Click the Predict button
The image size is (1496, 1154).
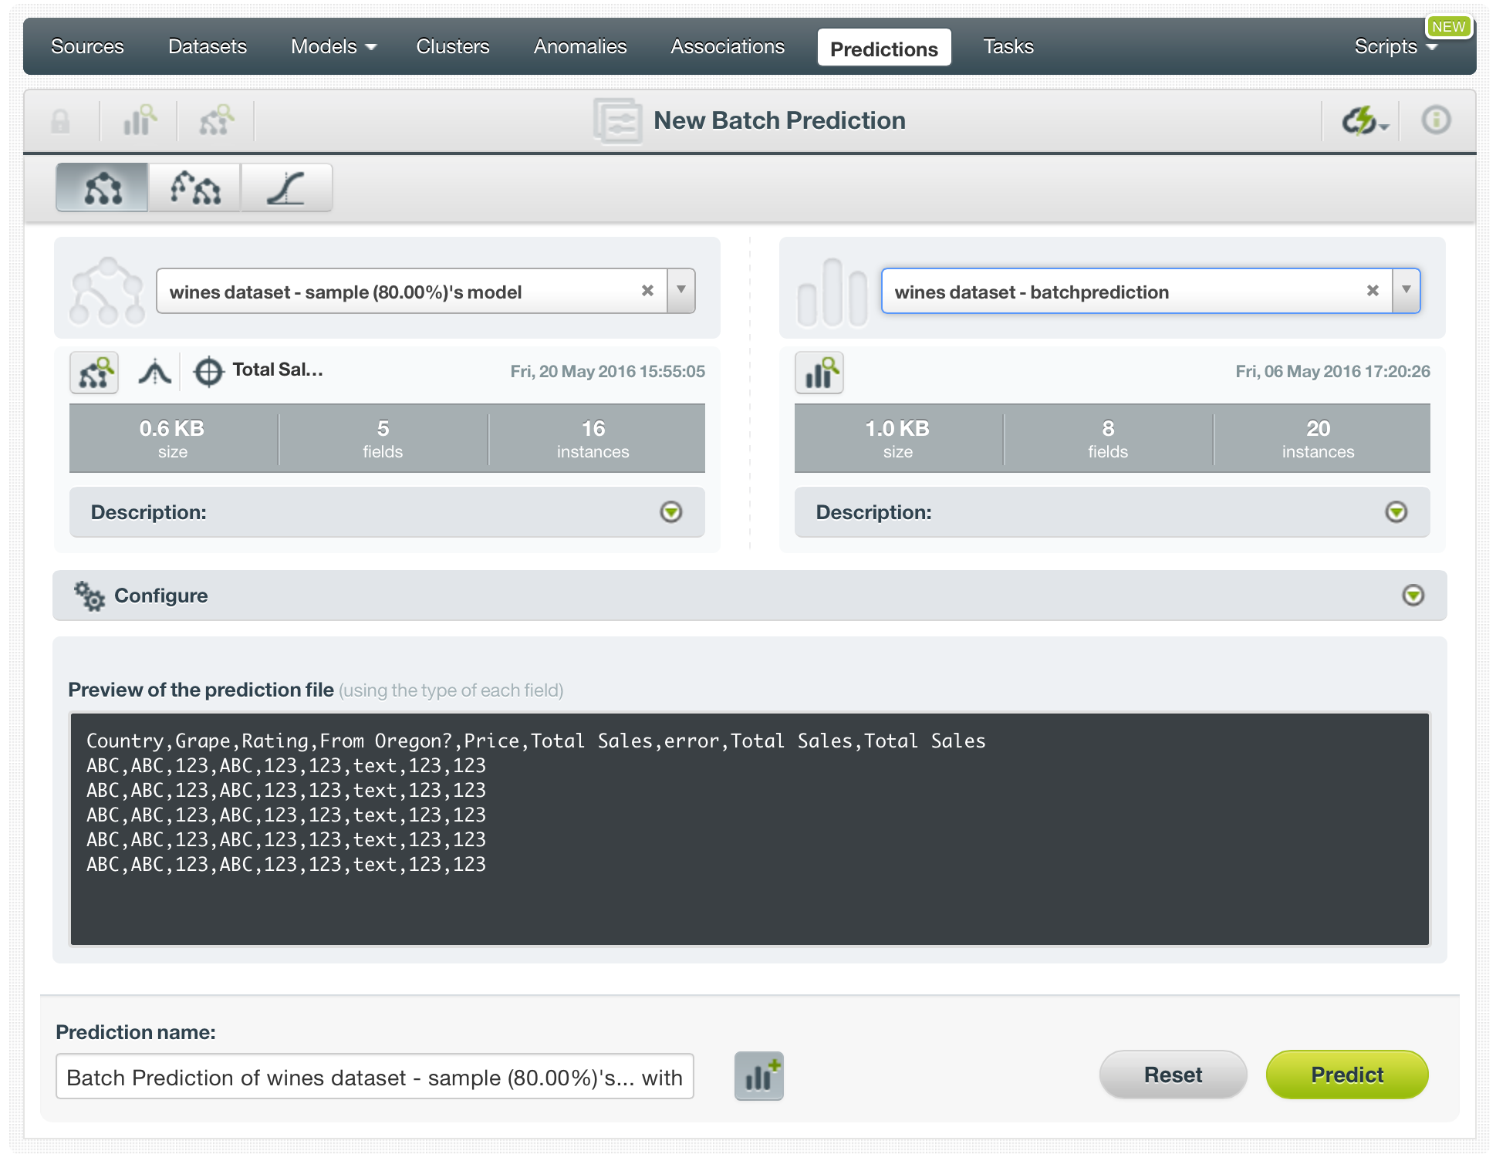[x=1349, y=1074]
